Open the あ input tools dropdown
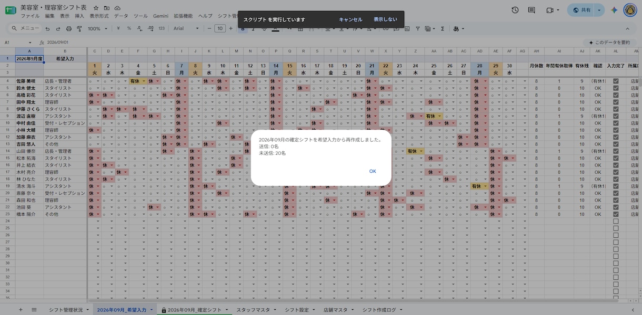Image resolution: width=642 pixels, height=315 pixels. coord(459,28)
